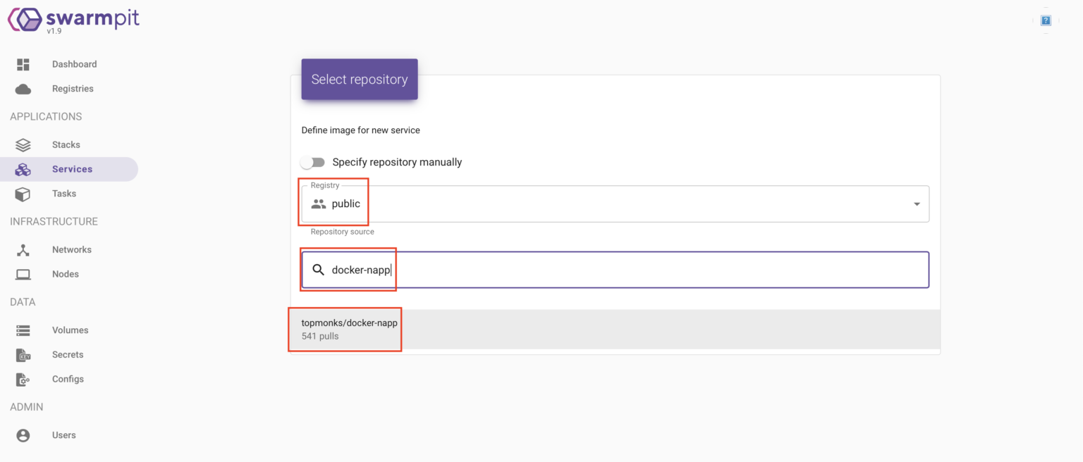Screen dimensions: 1083x462
Task: Click the Swarmpit logo icon
Action: pos(24,19)
